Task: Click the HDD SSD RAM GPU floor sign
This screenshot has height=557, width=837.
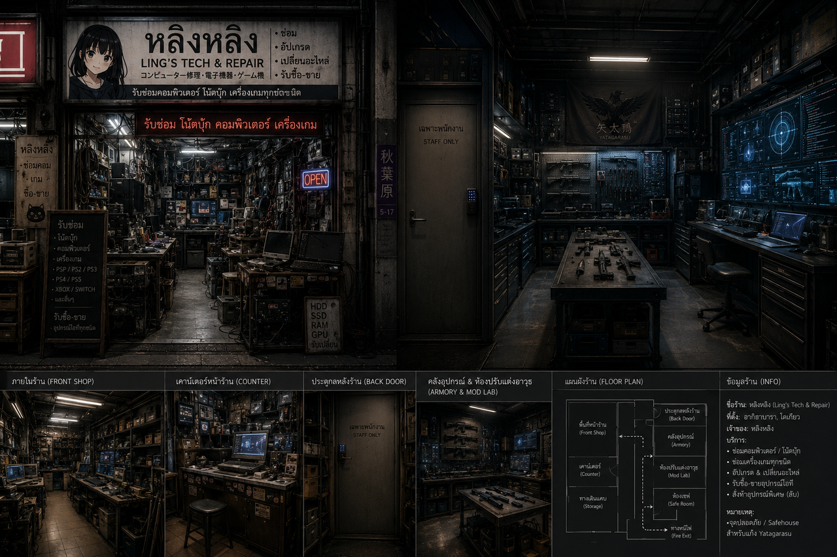Action: 323,325
